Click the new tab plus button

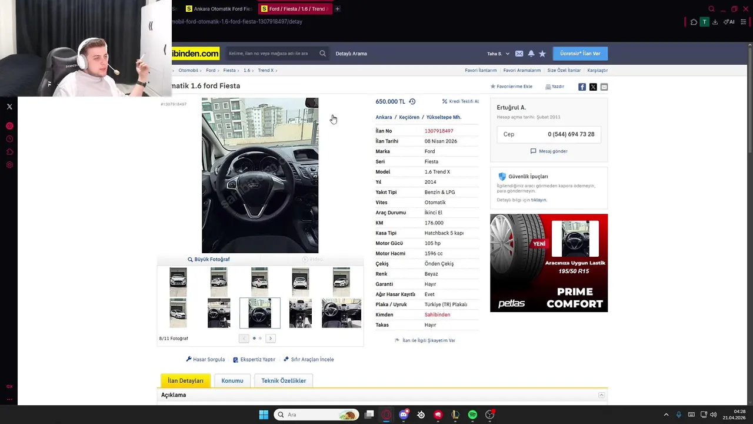pyautogui.click(x=337, y=9)
